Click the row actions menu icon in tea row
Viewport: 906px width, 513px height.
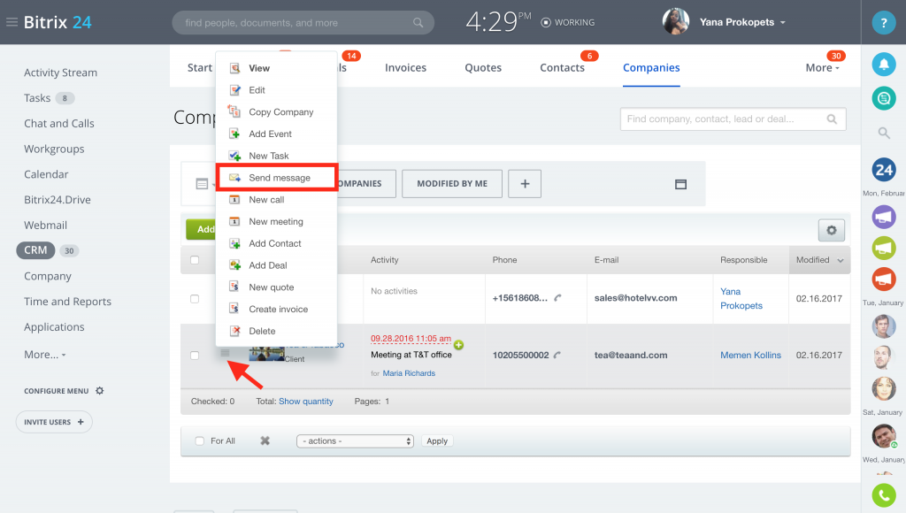(x=225, y=352)
